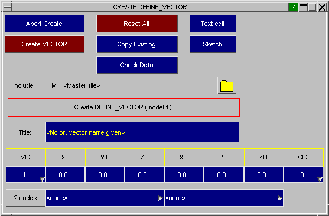Expand the second node selection arrow
The width and height of the screenshot is (329, 216).
[x=280, y=198]
